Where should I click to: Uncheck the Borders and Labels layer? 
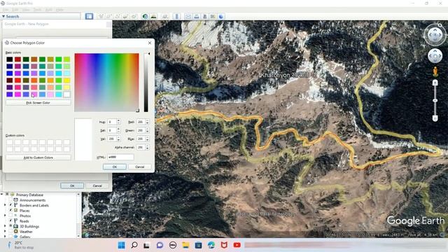[x=10, y=205]
